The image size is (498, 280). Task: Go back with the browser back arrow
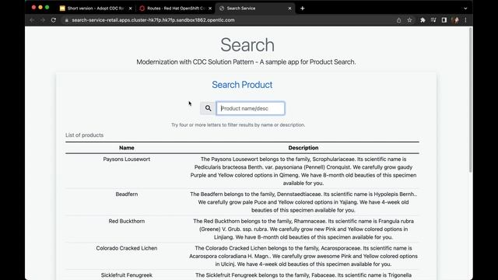coord(32,20)
